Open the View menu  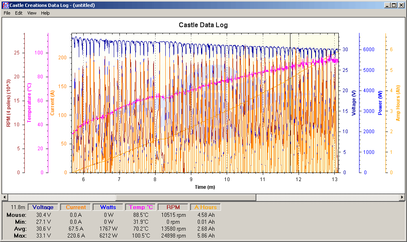[32, 13]
